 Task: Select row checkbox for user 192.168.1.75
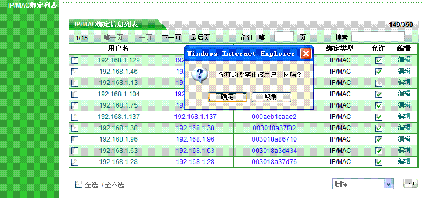(75, 105)
